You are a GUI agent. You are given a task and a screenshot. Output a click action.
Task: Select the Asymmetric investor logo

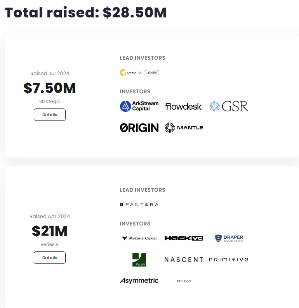point(139,281)
